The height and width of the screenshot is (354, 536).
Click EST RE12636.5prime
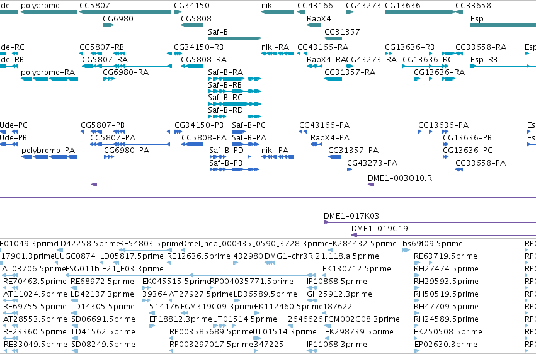tap(198, 256)
